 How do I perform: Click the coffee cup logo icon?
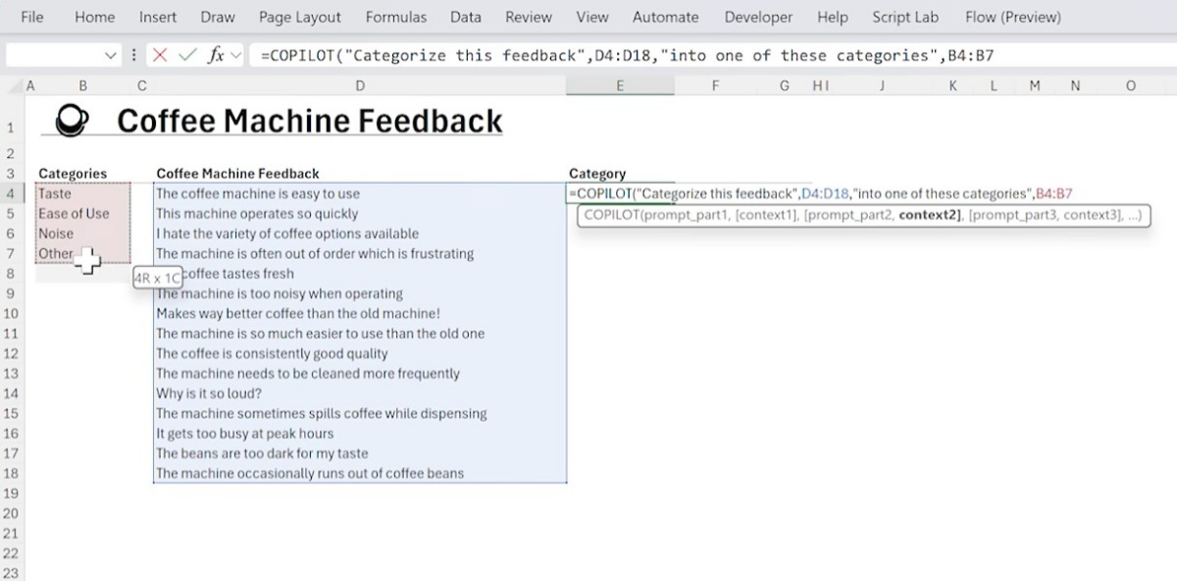[x=73, y=121]
